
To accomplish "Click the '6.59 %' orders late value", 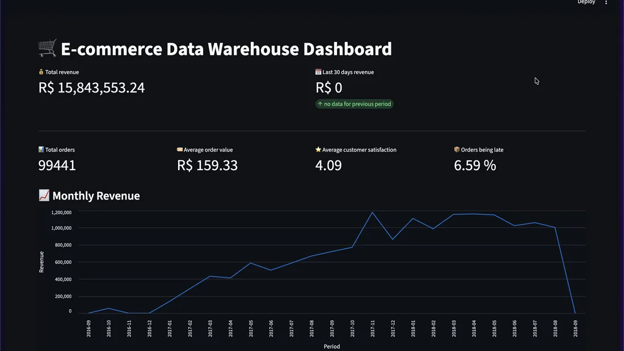I will coord(475,165).
